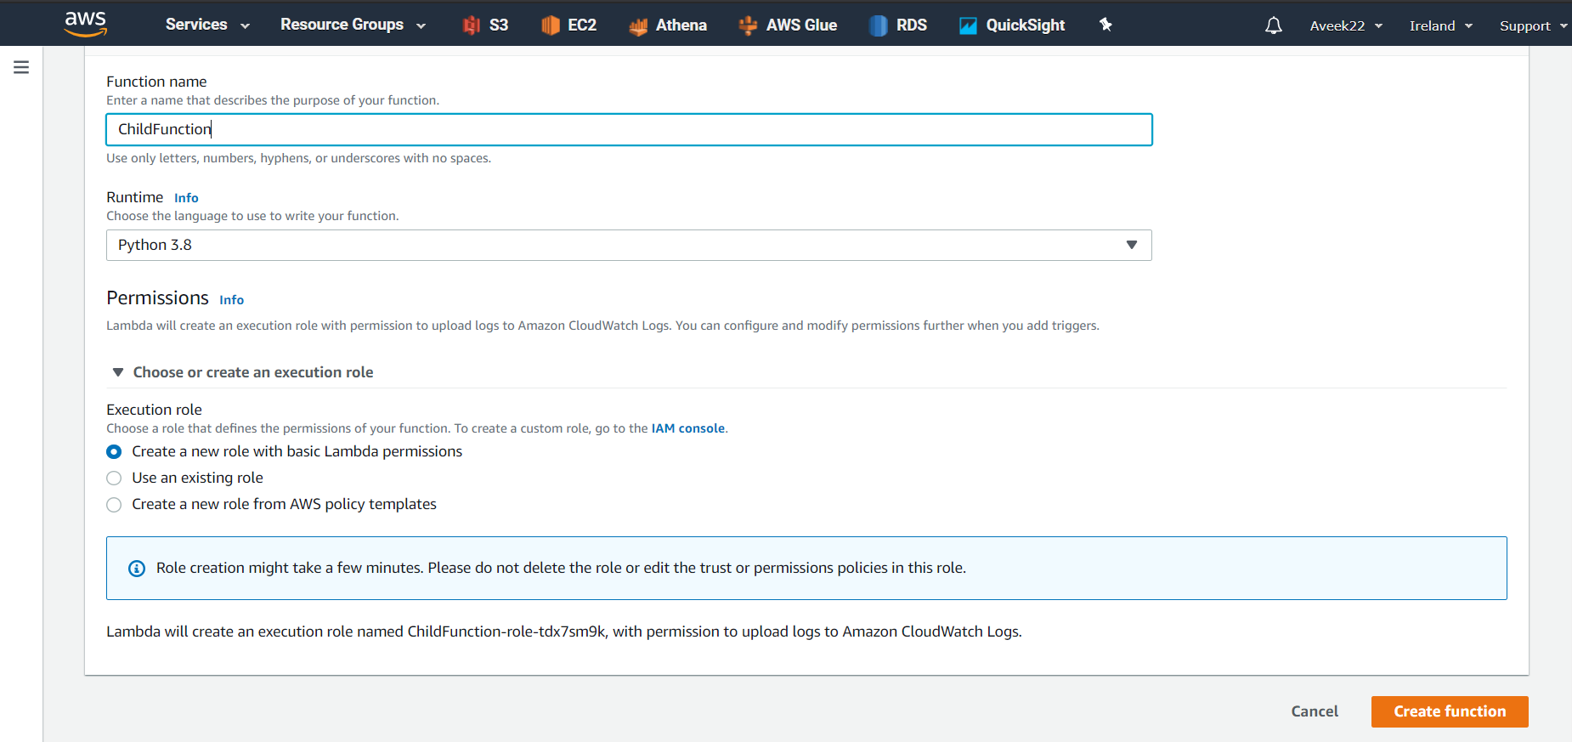1572x742 pixels.
Task: Click the pin shortcuts icon
Action: (x=1105, y=25)
